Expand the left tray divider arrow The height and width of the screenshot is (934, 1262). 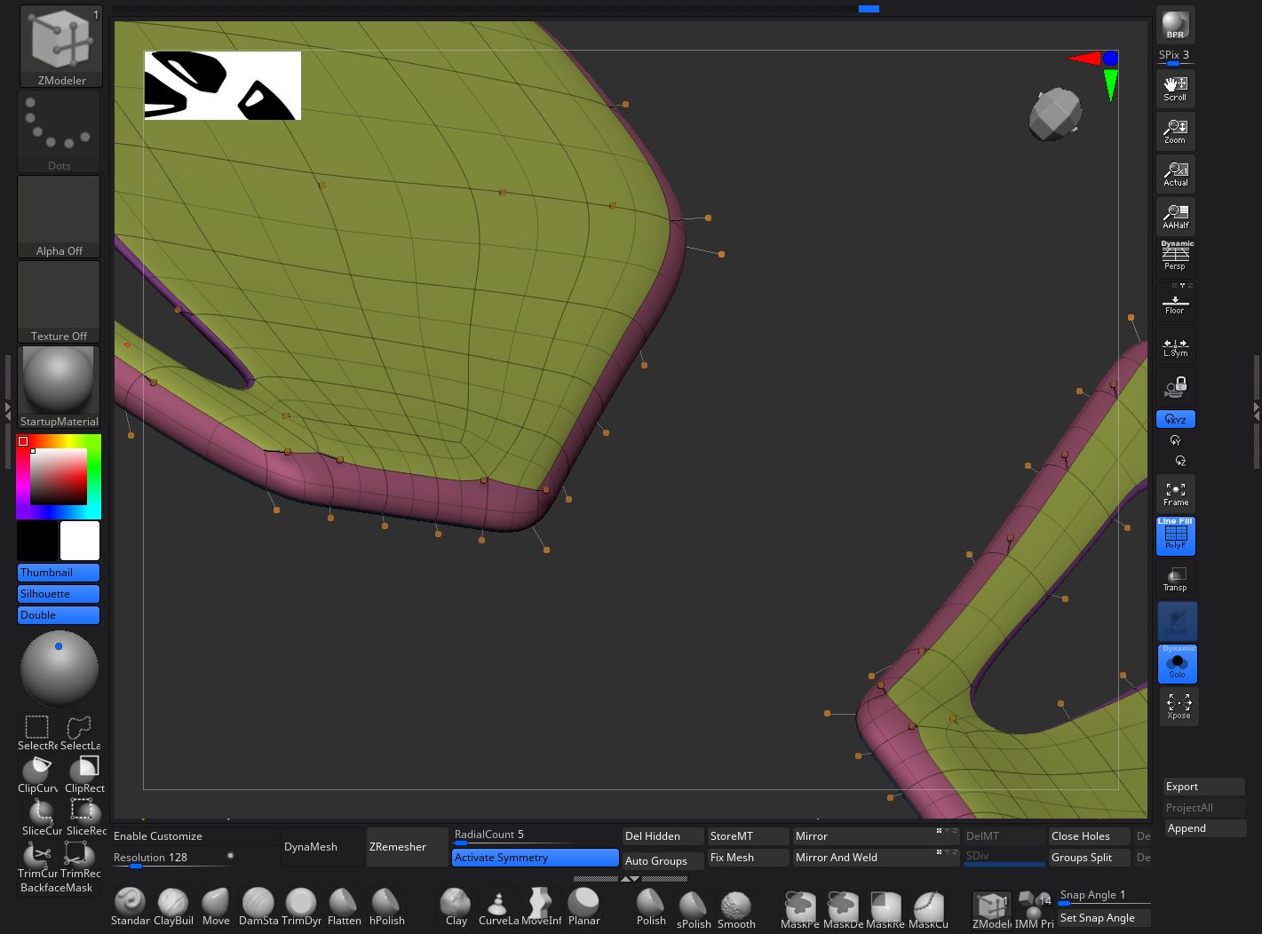[x=8, y=409]
